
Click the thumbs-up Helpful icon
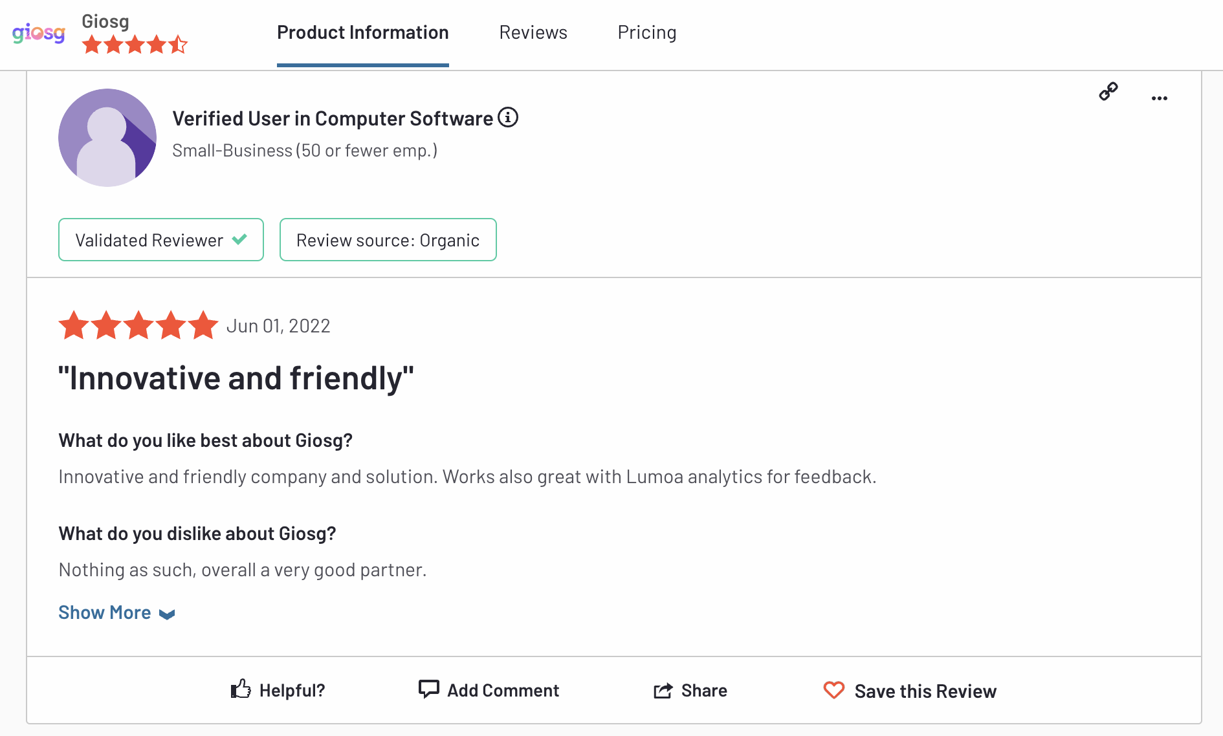point(241,689)
